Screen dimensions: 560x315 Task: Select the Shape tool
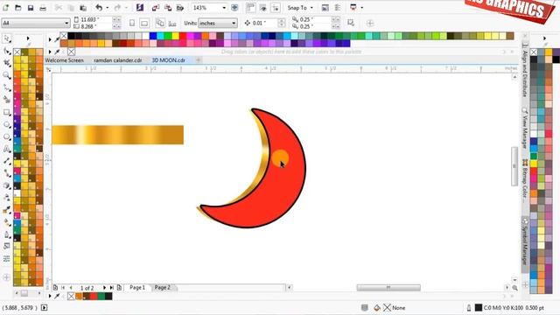(x=7, y=51)
